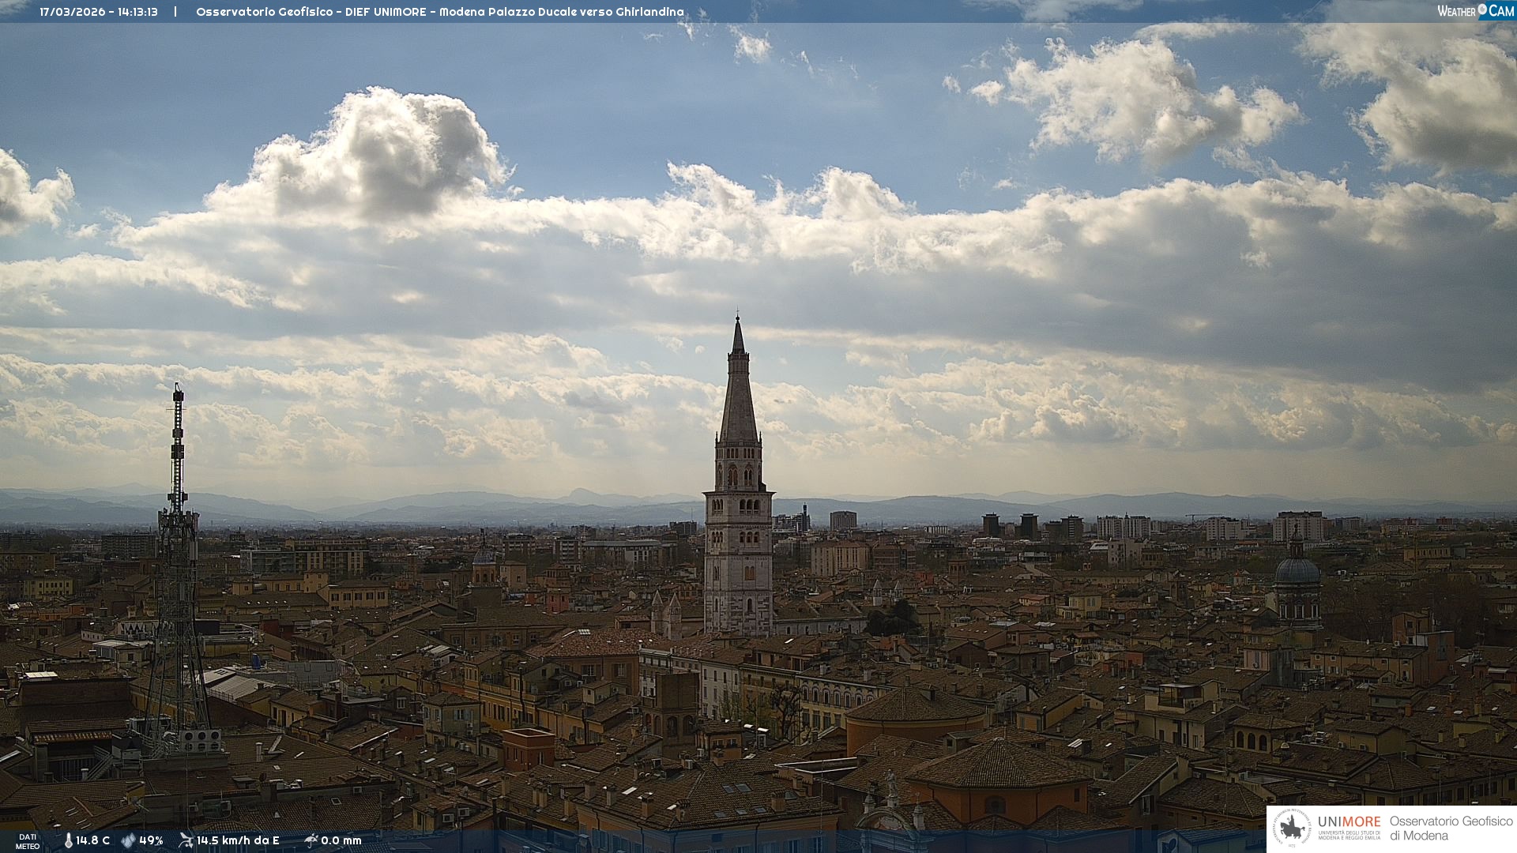Click the blue CAM logo badge
Screen dimensions: 1517x853
click(x=1501, y=10)
